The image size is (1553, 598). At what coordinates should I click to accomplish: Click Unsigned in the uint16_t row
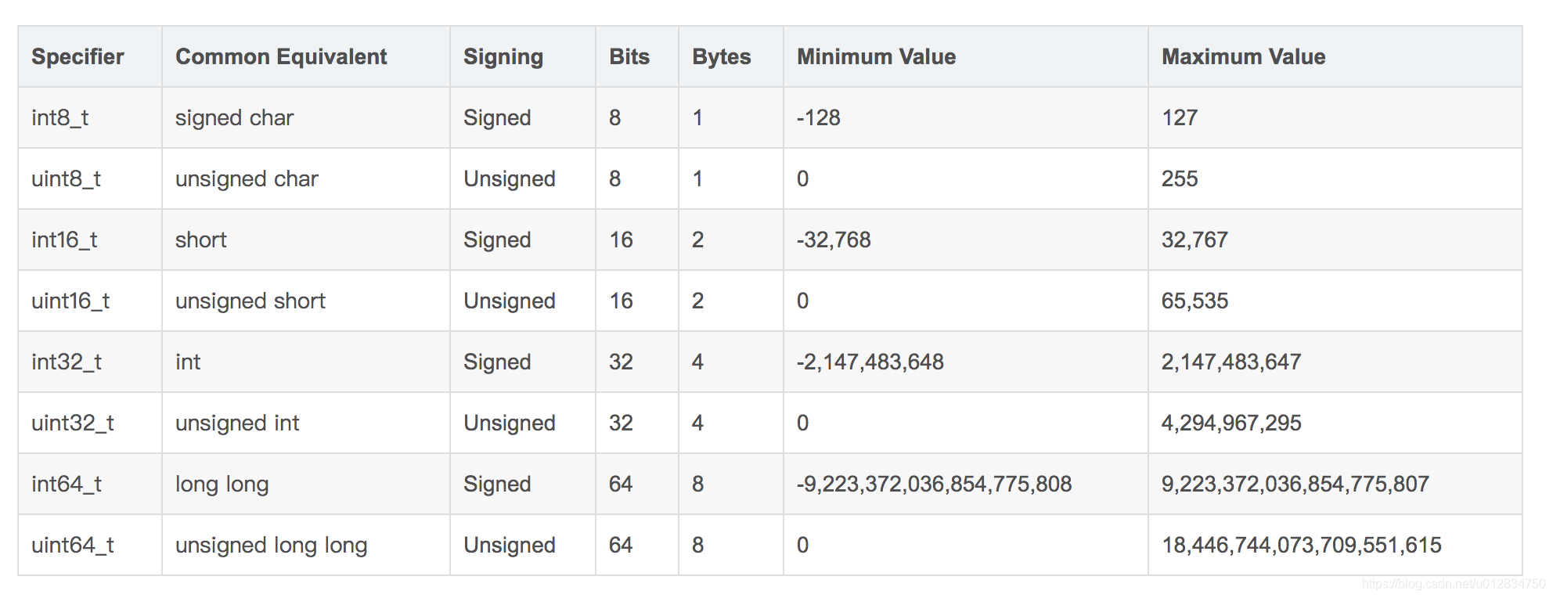coord(510,301)
